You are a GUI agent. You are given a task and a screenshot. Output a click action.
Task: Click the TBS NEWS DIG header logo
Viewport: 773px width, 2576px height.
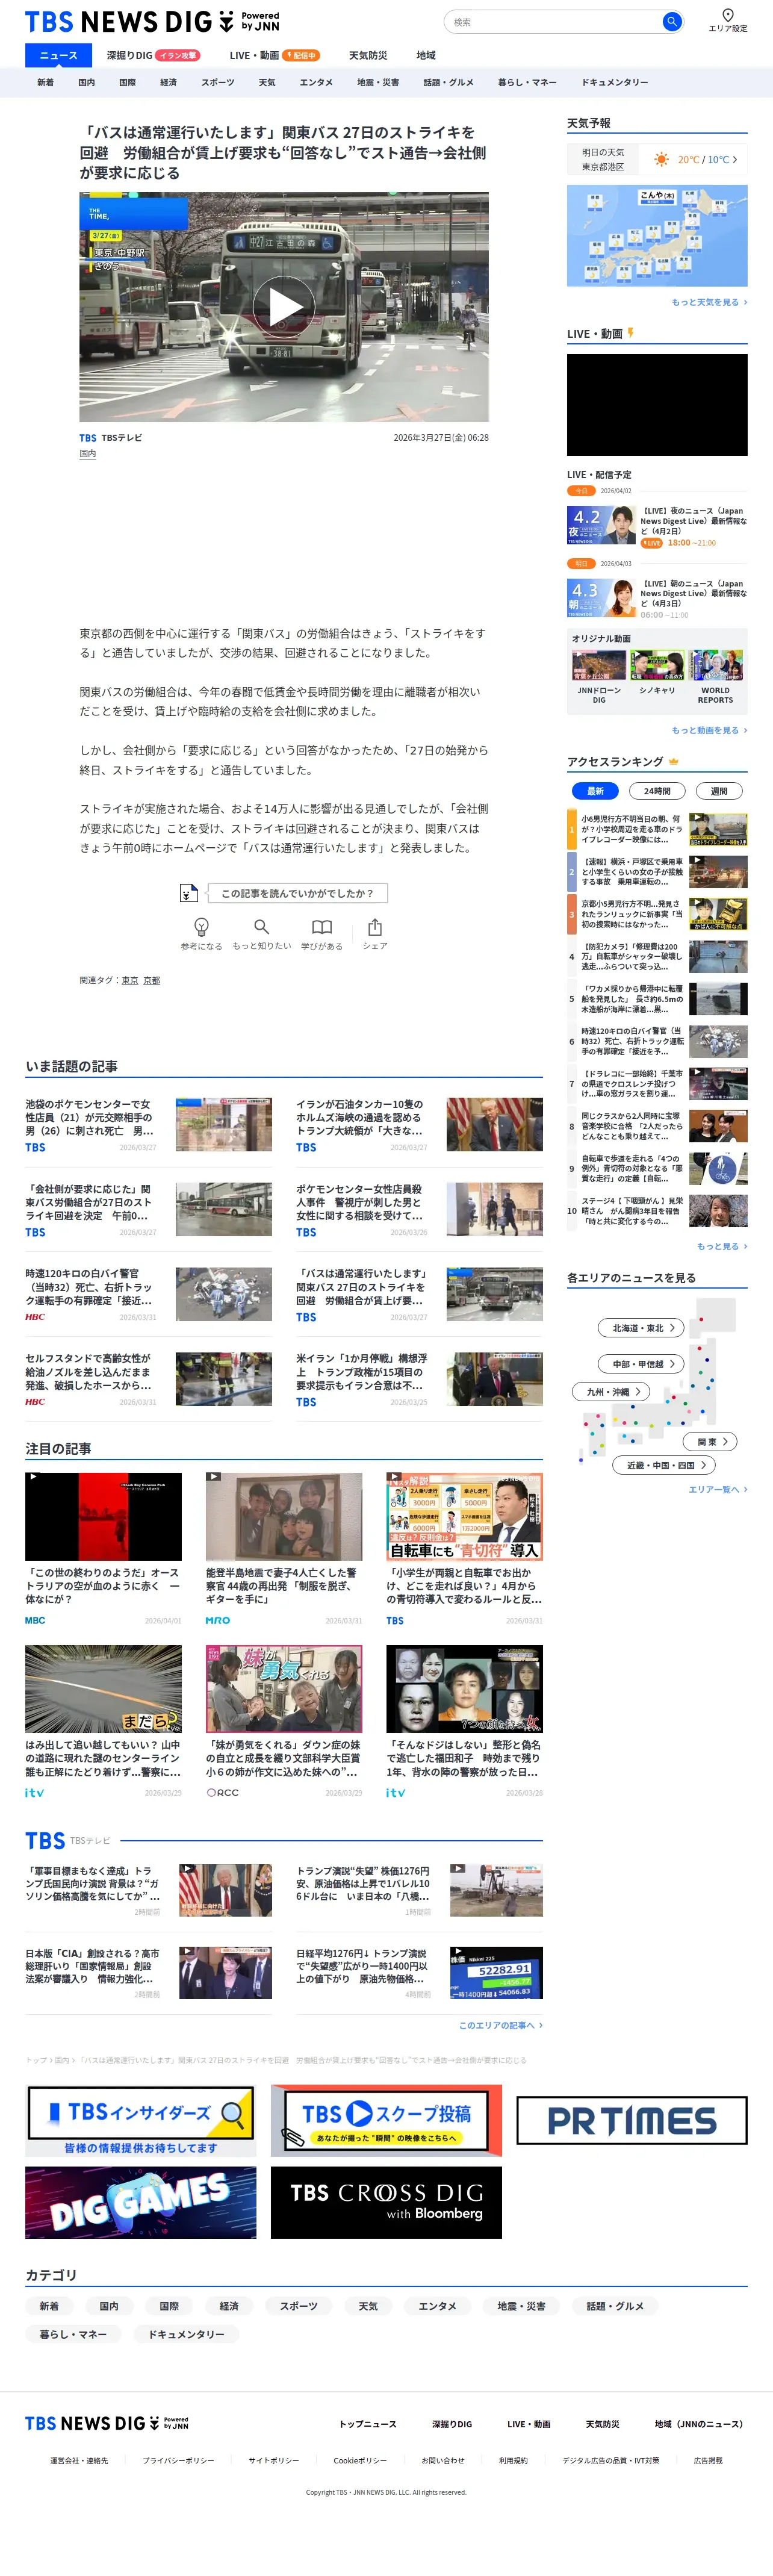pyautogui.click(x=152, y=21)
